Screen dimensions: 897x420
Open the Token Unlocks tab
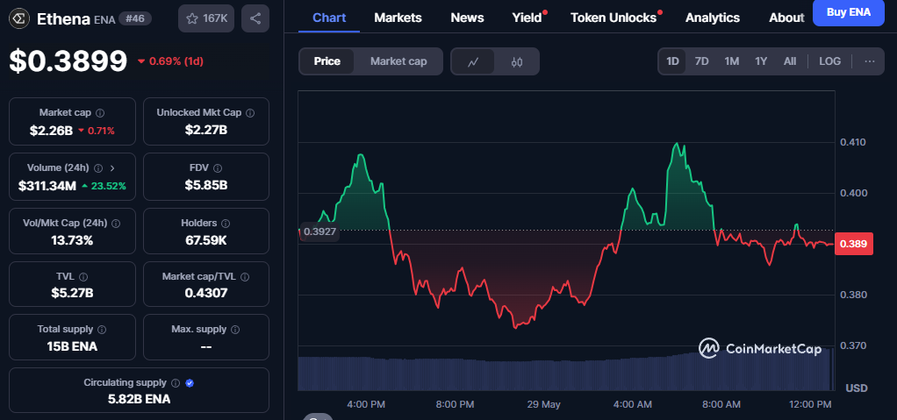pyautogui.click(x=614, y=18)
